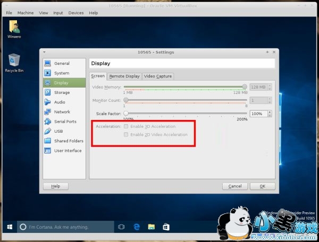The image size is (319, 242).
Task: Open the User Interface category
Action: 68,151
